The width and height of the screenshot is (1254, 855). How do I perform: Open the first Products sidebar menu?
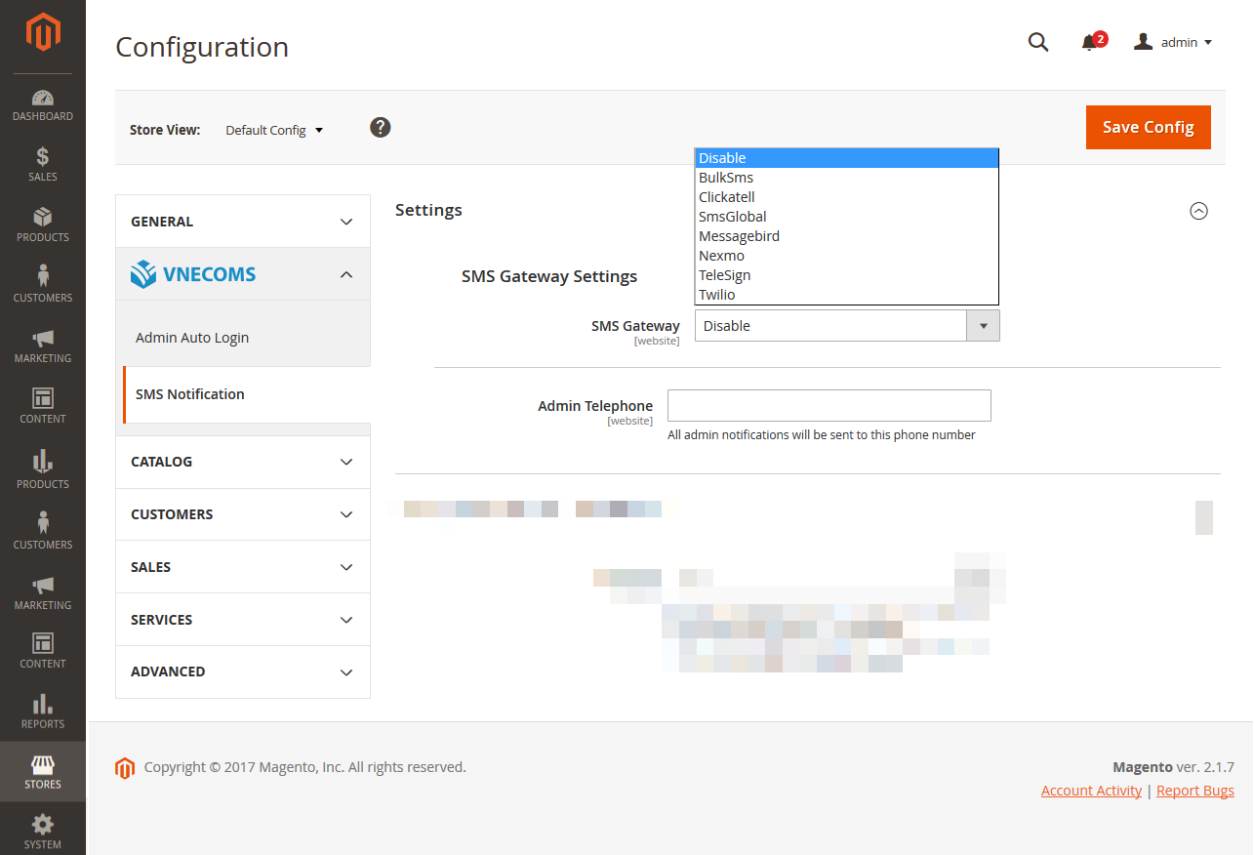pos(43,224)
